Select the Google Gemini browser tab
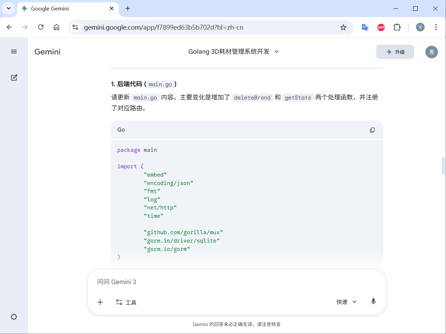This screenshot has height=334, width=446. click(x=63, y=8)
